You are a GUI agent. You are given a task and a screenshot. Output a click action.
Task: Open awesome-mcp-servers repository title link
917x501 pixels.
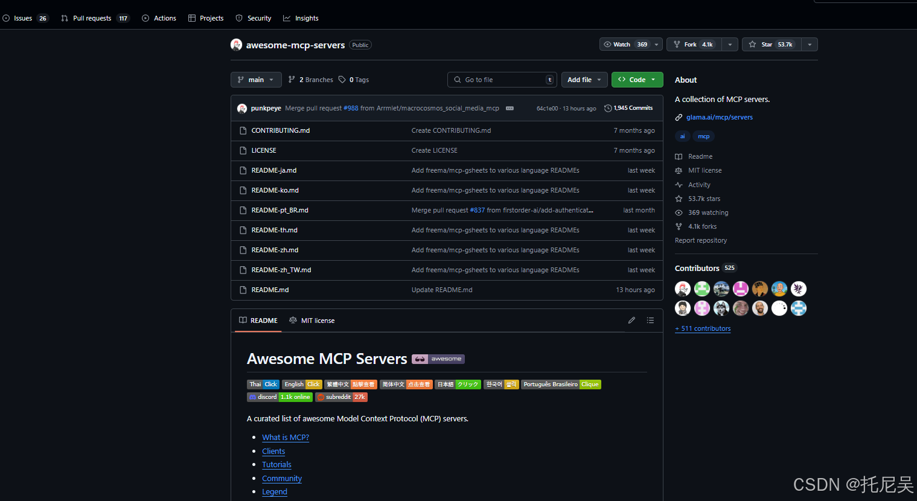tap(295, 45)
